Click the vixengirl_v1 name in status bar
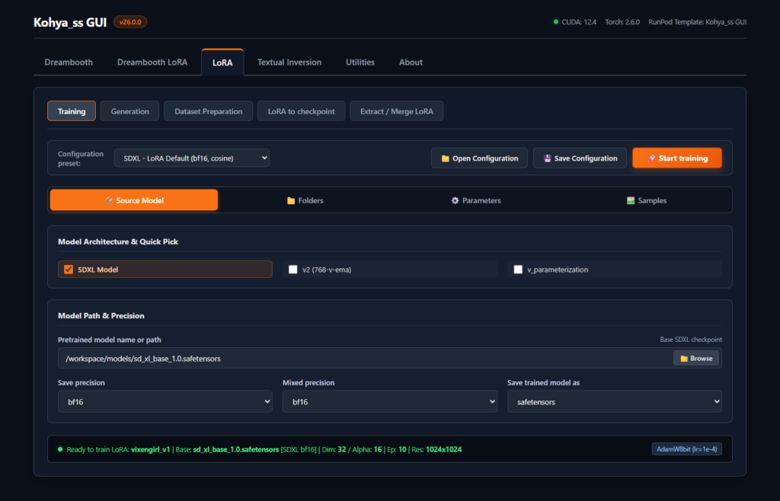 (x=150, y=449)
